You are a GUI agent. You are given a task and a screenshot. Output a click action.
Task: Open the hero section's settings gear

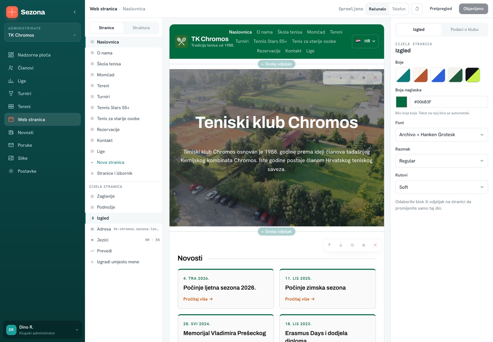point(364,78)
